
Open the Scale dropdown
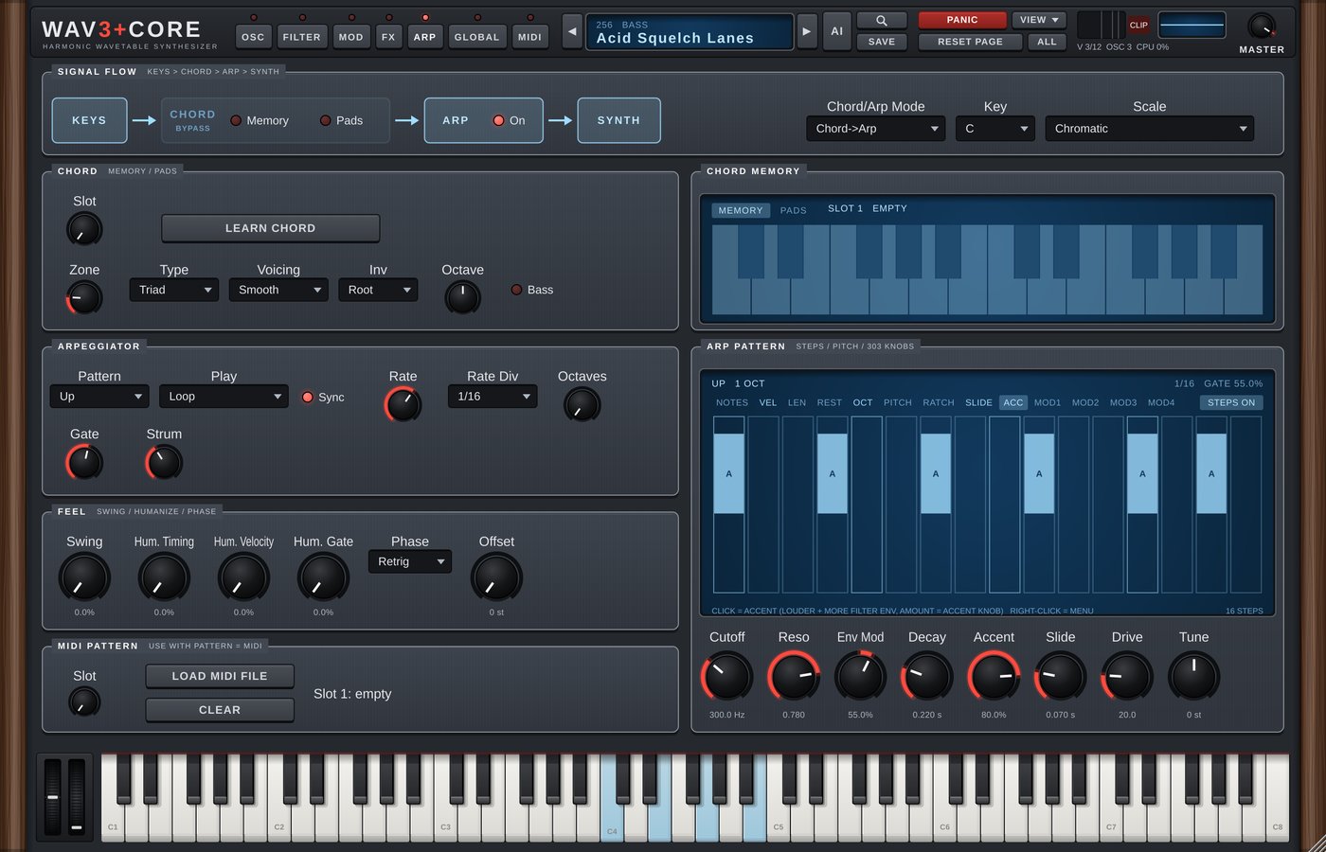(x=1149, y=129)
